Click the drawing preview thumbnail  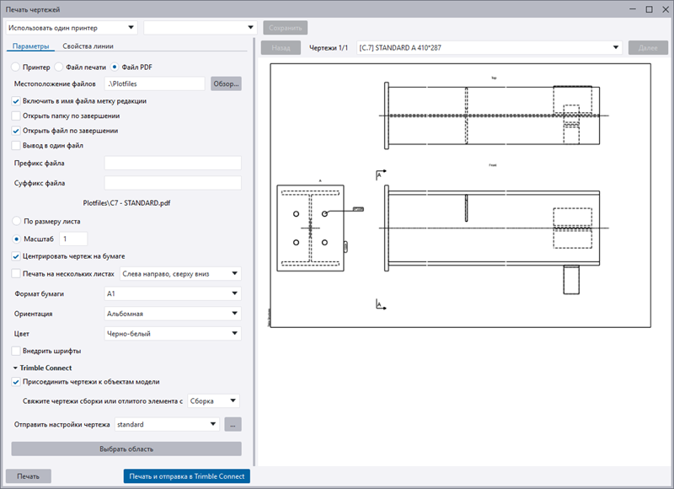pos(460,196)
